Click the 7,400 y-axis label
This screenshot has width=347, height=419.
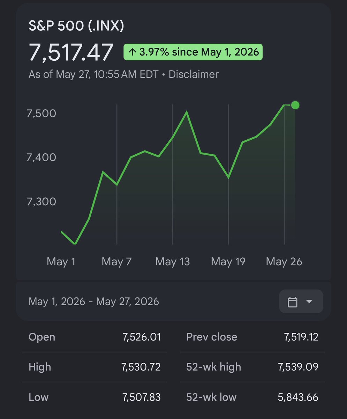(x=41, y=157)
